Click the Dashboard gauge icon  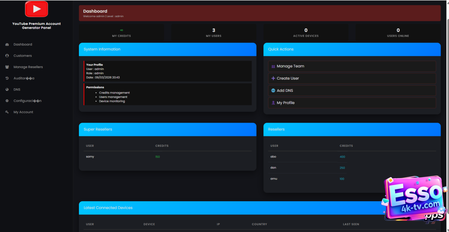point(7,45)
